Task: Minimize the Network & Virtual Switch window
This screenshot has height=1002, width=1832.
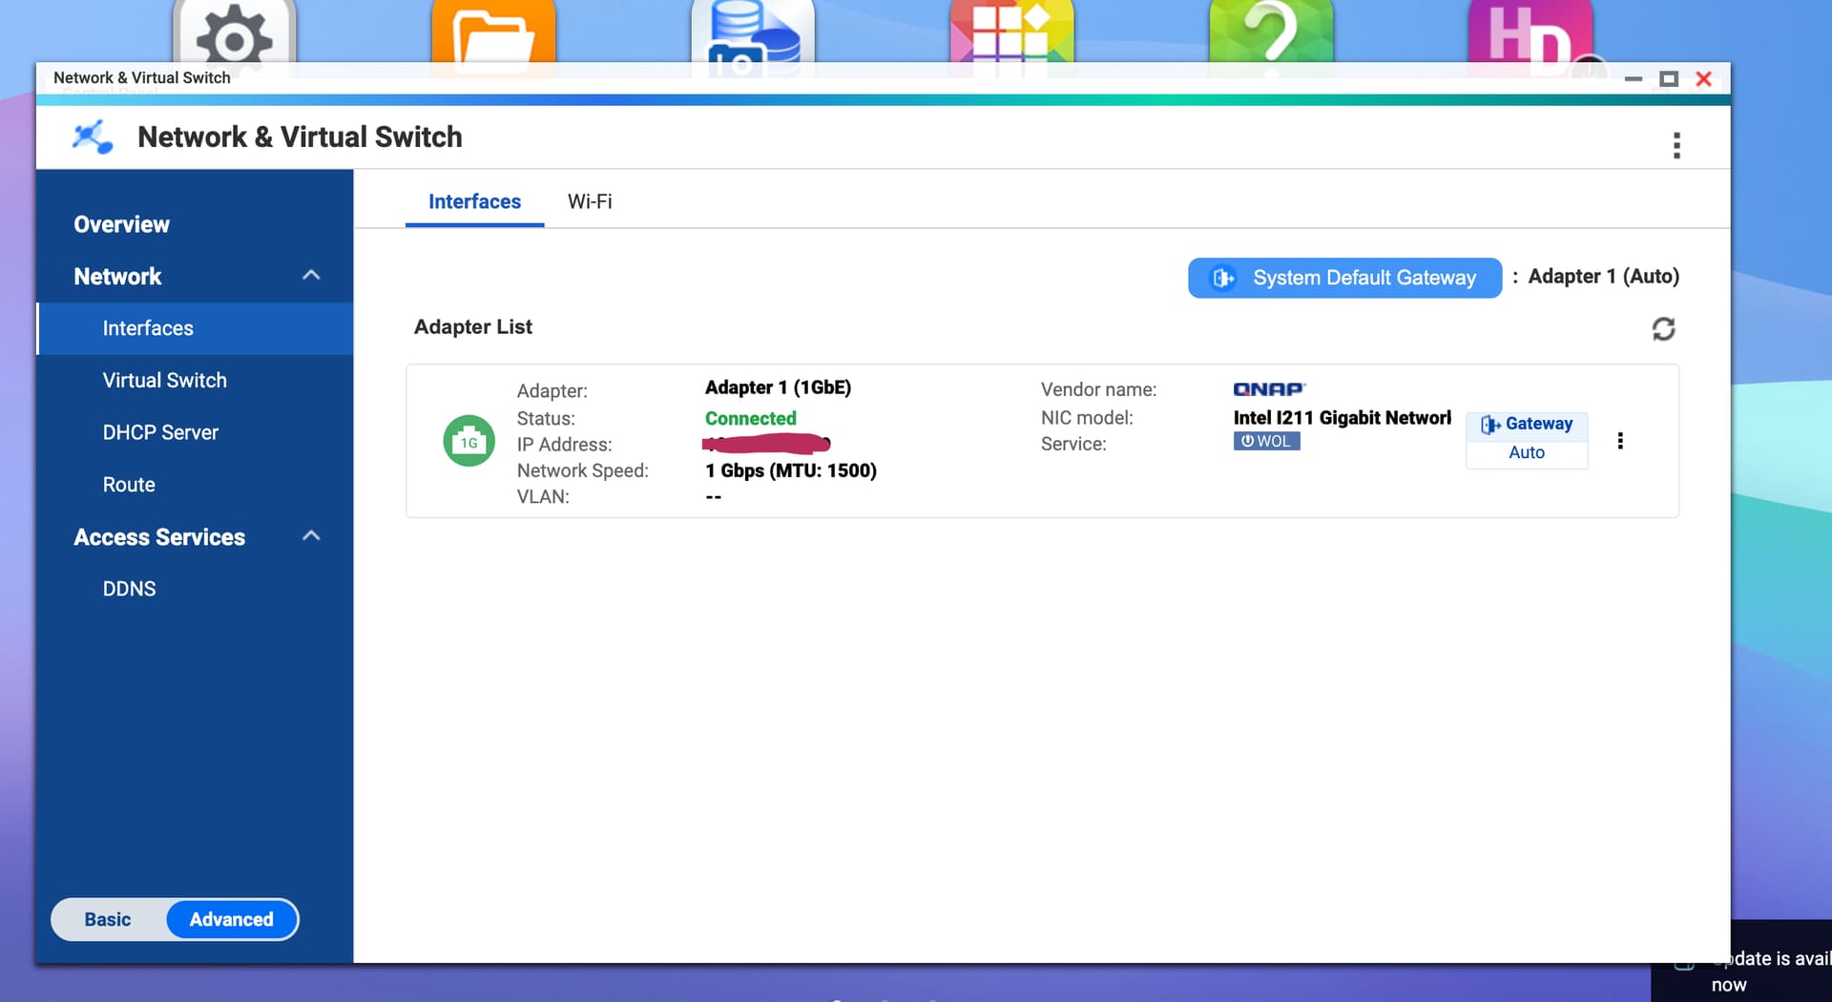Action: (x=1633, y=79)
